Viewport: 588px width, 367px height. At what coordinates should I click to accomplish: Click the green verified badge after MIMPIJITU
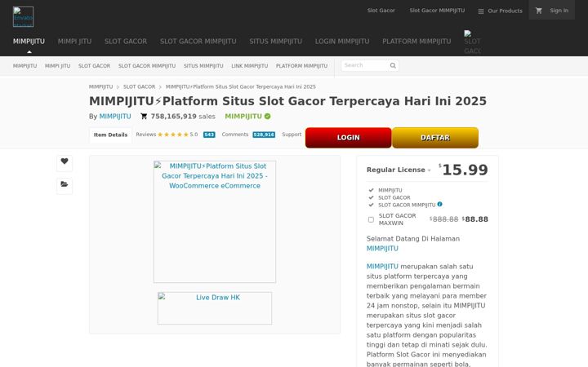pyautogui.click(x=267, y=117)
